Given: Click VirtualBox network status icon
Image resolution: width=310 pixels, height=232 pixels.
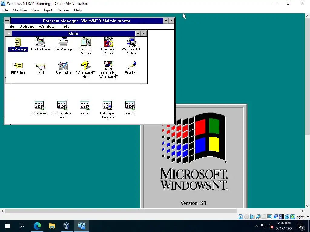Looking at the screenshot, I should coord(258,217).
